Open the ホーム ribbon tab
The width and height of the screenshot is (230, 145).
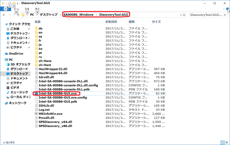click(x=16, y=9)
